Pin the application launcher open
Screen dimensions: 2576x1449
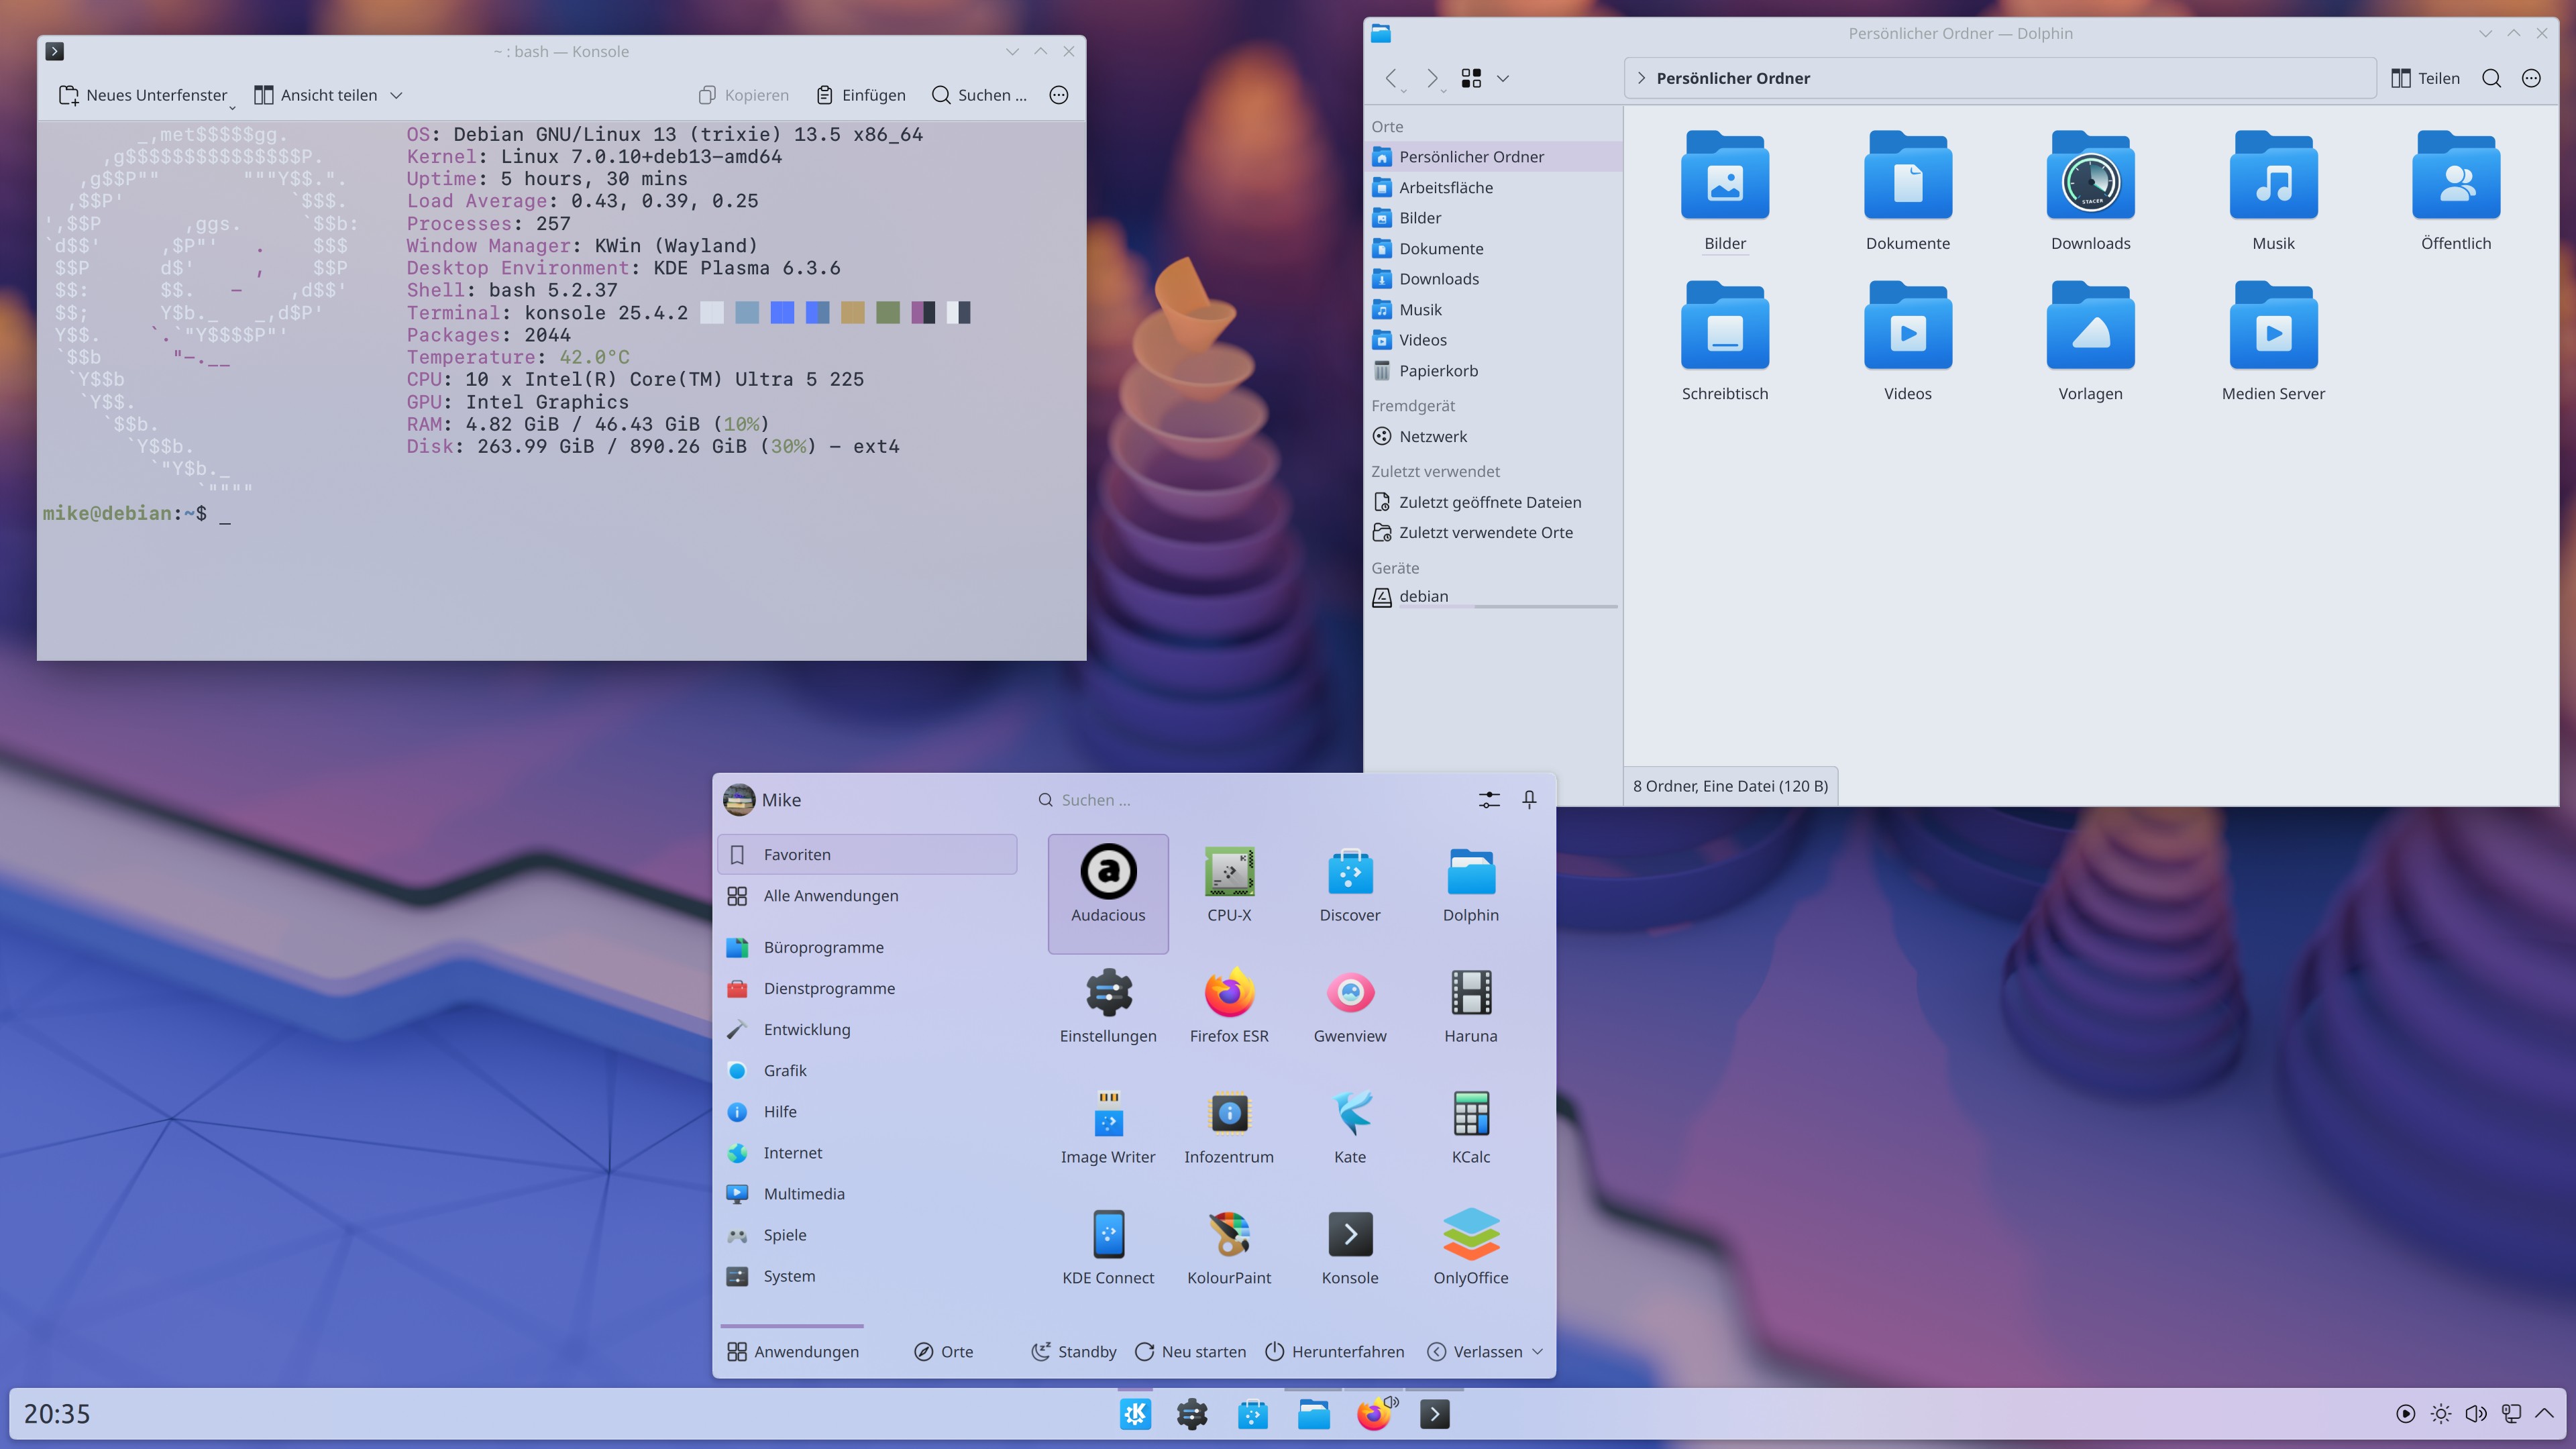[x=1529, y=799]
